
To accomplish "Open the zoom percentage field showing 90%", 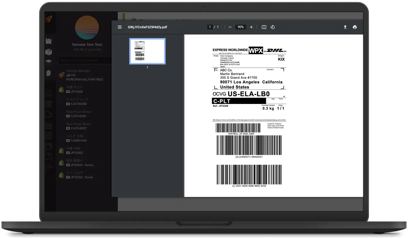I will (240, 27).
